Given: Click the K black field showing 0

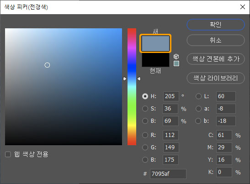Looking at the screenshot, I should coord(224,172).
